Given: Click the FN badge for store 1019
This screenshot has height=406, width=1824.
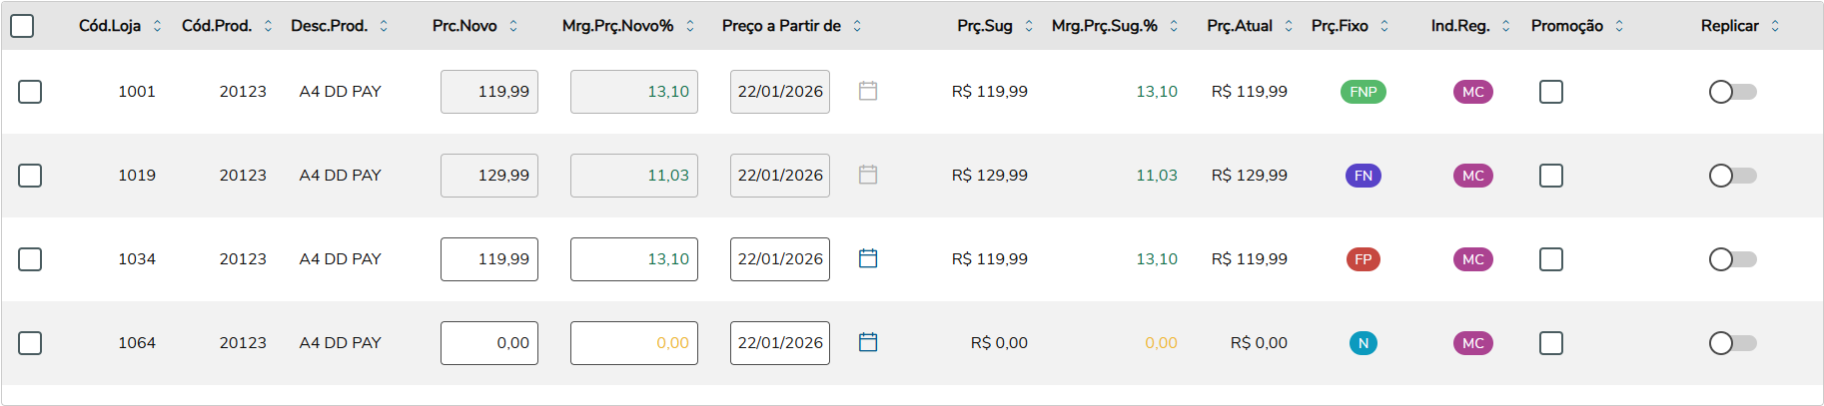Looking at the screenshot, I should [1363, 176].
